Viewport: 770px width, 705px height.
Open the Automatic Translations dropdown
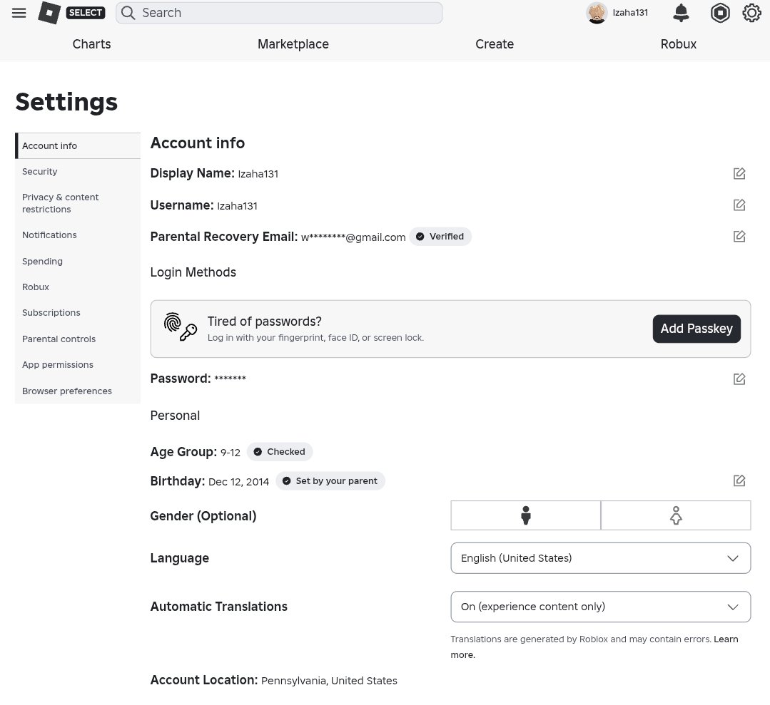[600, 607]
